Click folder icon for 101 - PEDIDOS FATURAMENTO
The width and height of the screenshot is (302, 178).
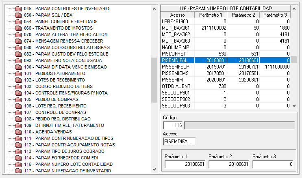[x=18, y=74]
